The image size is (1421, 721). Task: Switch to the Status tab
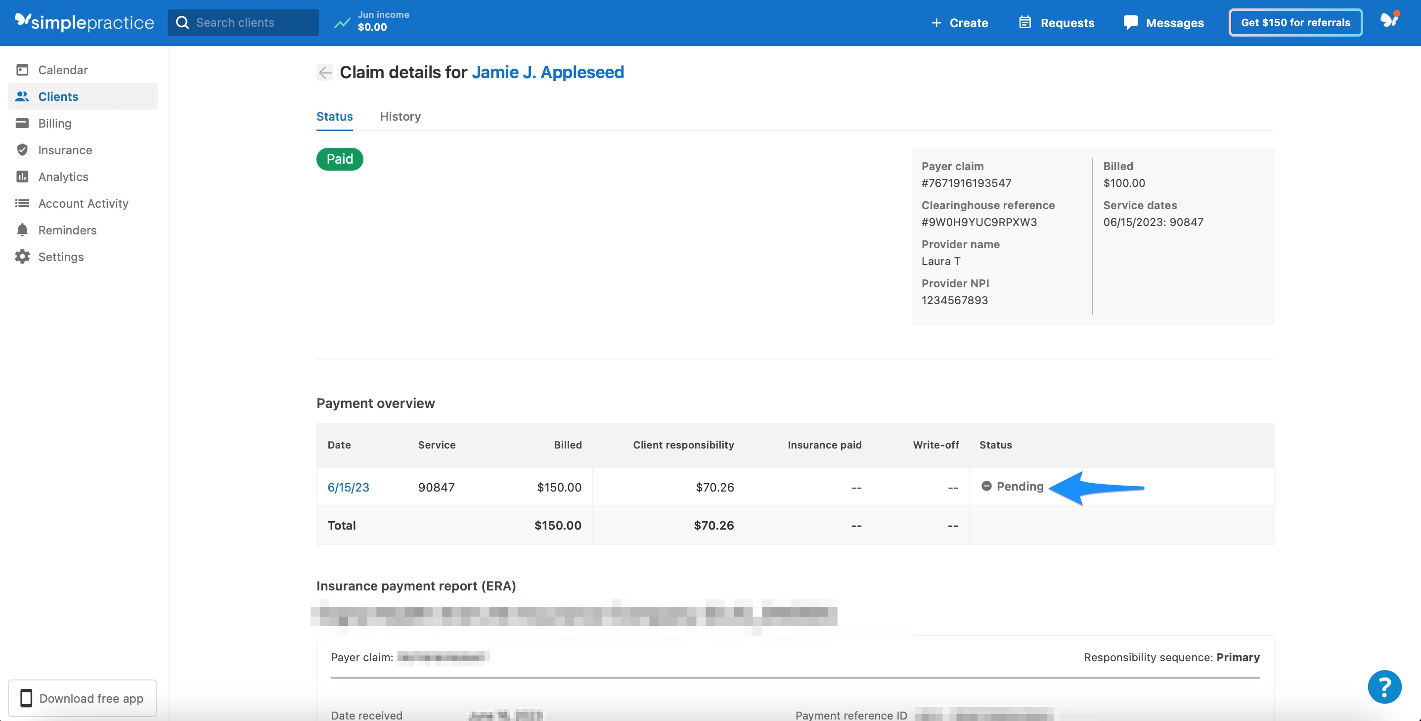coord(334,116)
